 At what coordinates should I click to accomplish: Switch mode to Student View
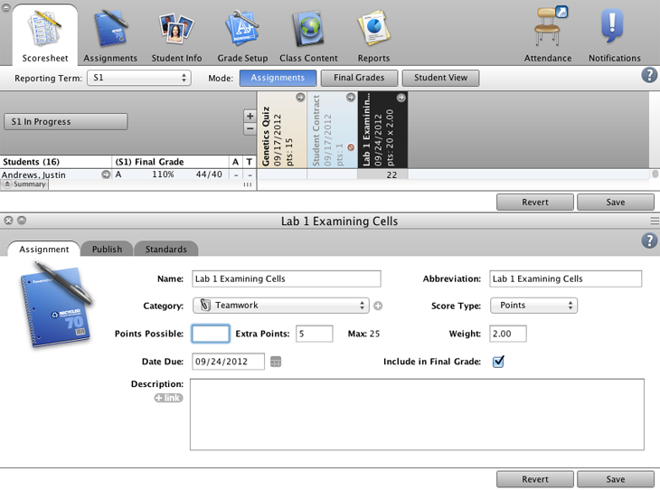tap(440, 78)
